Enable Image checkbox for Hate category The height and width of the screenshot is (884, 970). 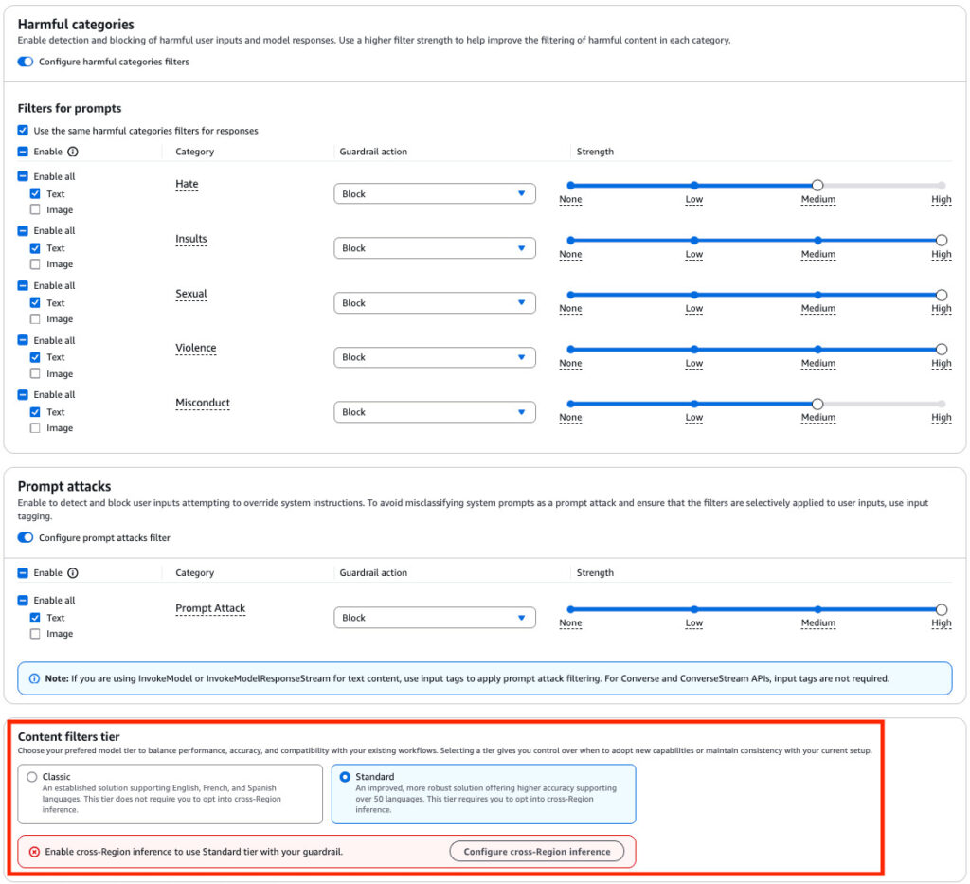pyautogui.click(x=35, y=210)
